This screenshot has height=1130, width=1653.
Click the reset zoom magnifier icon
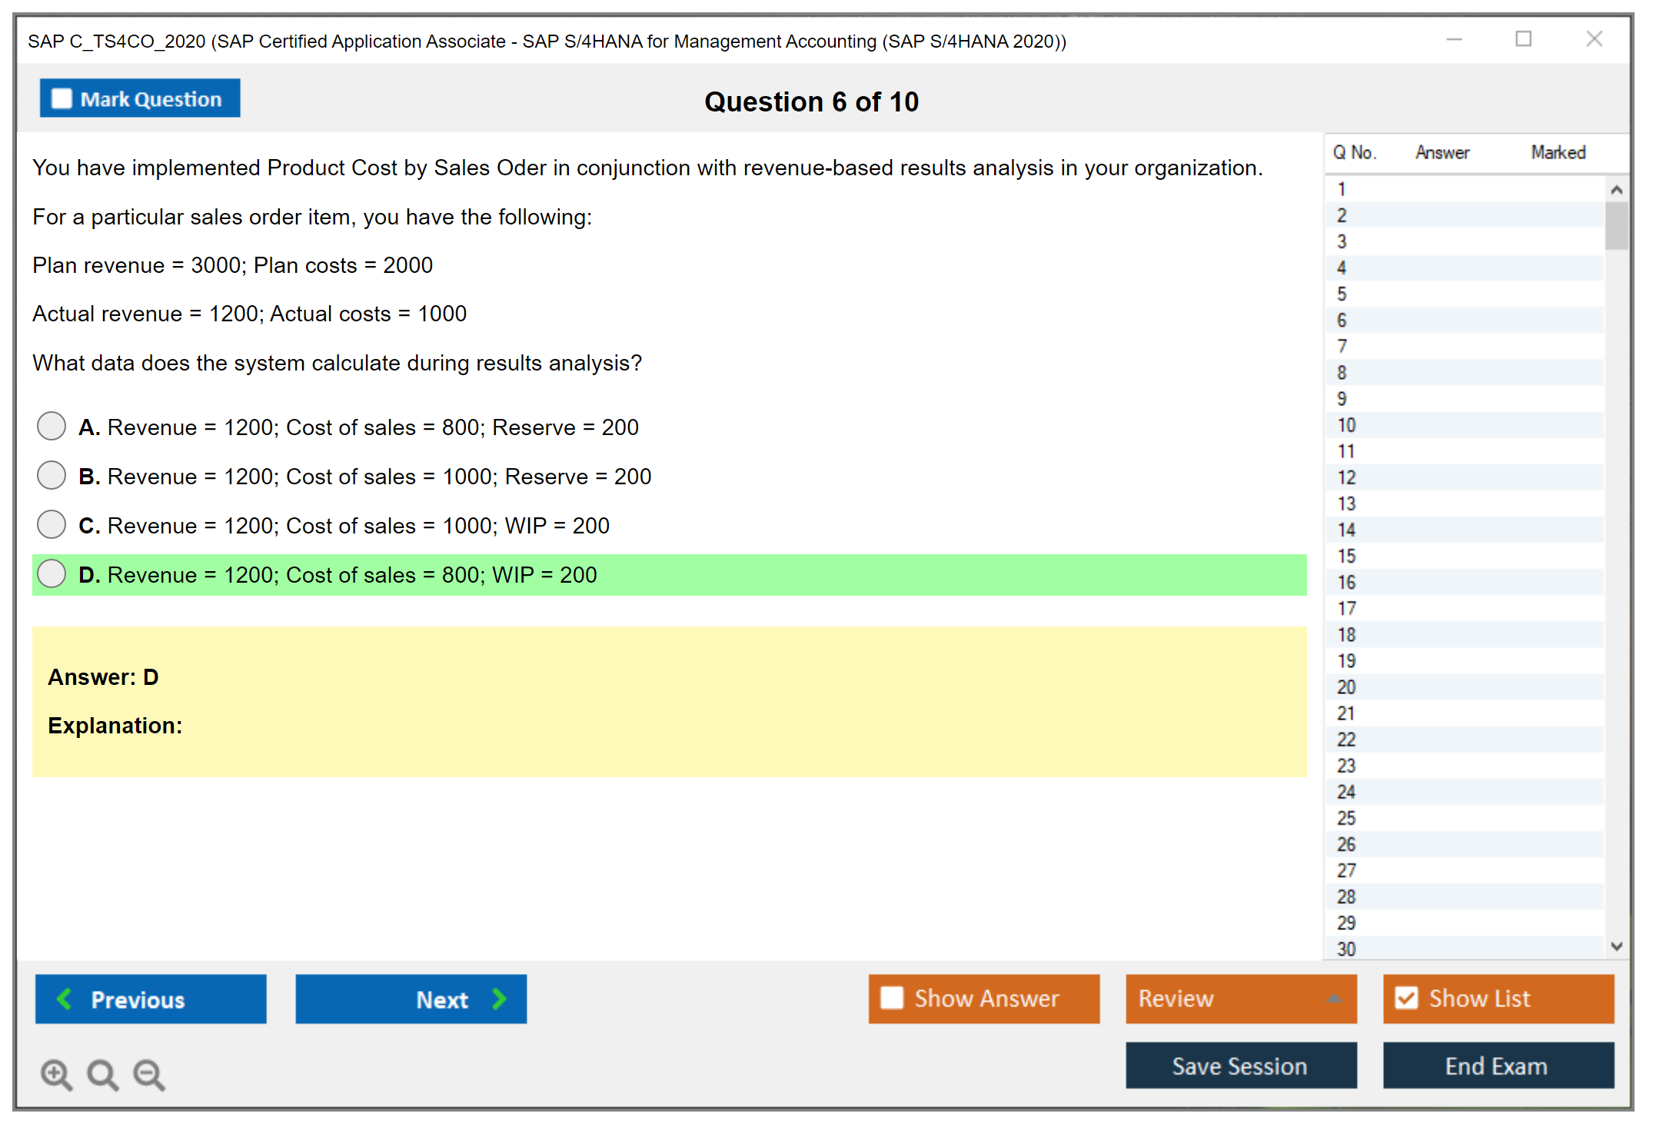coord(102,1074)
